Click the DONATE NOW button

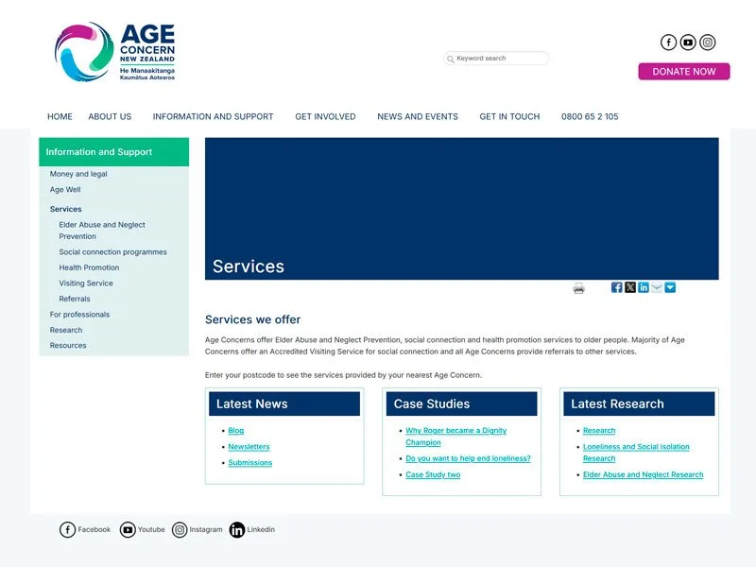click(x=684, y=71)
